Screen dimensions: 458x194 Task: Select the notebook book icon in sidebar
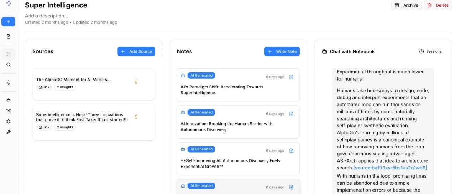point(9,54)
